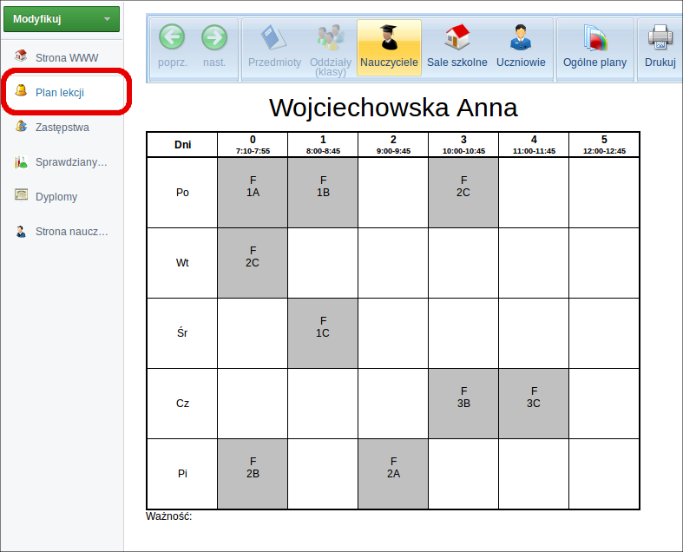Select Tuesday lesson 0 cell F 2C
Screen dimensions: 683x552
(x=253, y=263)
